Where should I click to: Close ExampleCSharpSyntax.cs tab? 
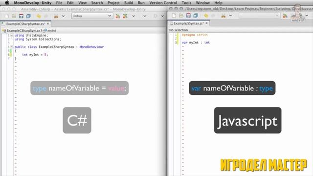click(48, 24)
